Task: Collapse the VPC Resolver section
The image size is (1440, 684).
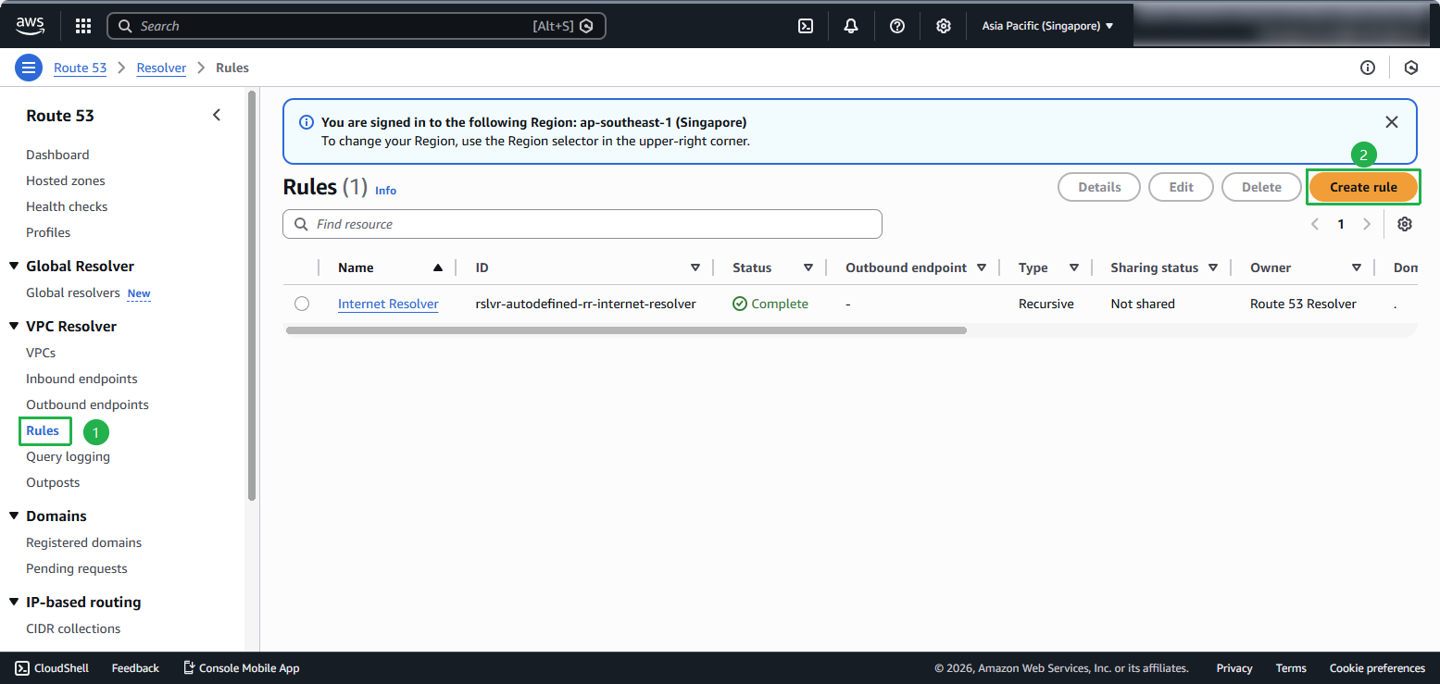Action: point(14,326)
